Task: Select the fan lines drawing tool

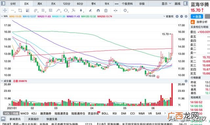Action: (28, 10)
